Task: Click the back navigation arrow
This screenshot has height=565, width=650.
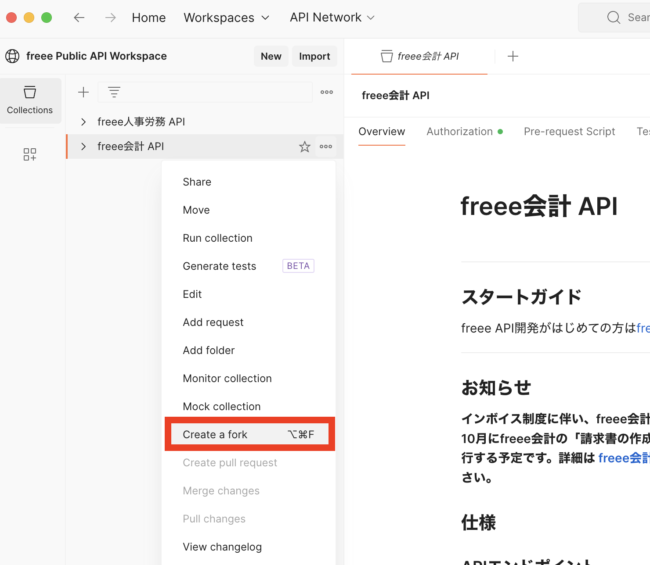Action: coord(79,17)
